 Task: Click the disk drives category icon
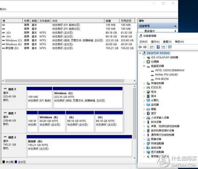[148, 66]
